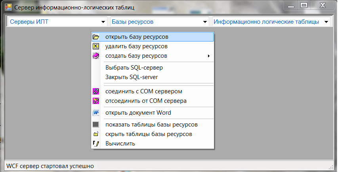Choose 'Выбрать SQL-сервер' menu entry

153,68
